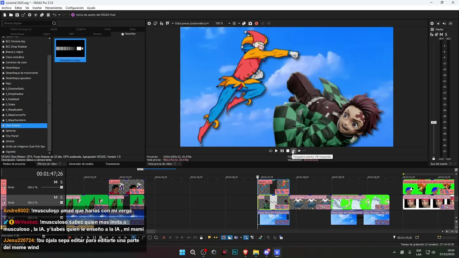Go to next frame button
The height and width of the screenshot is (258, 459).
(299, 151)
